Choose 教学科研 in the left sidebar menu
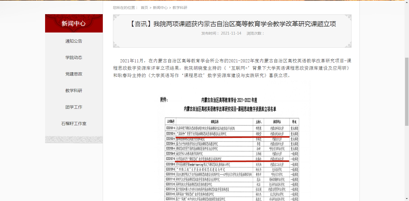This screenshot has width=409, height=201. coord(74,91)
